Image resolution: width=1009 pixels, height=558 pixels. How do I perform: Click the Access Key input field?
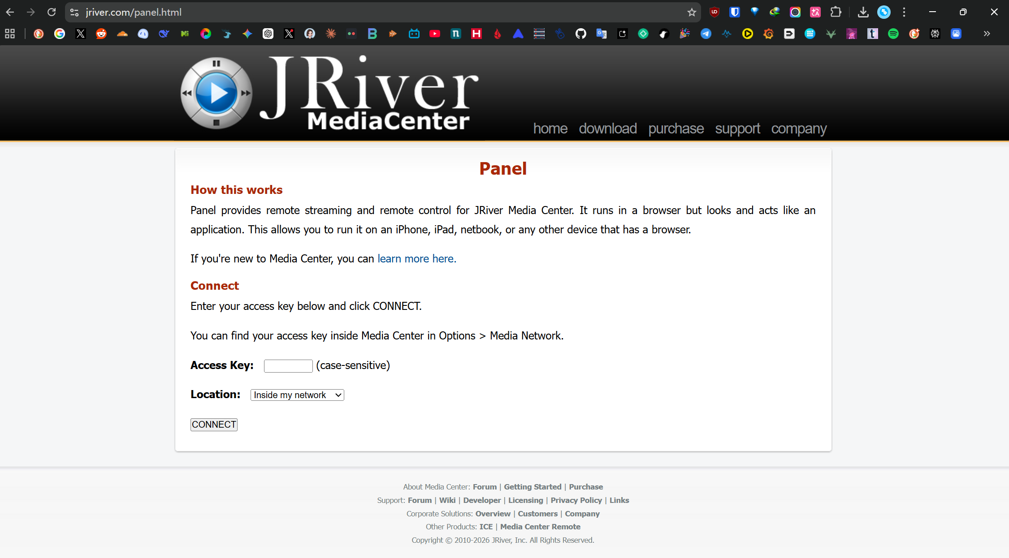pos(288,366)
